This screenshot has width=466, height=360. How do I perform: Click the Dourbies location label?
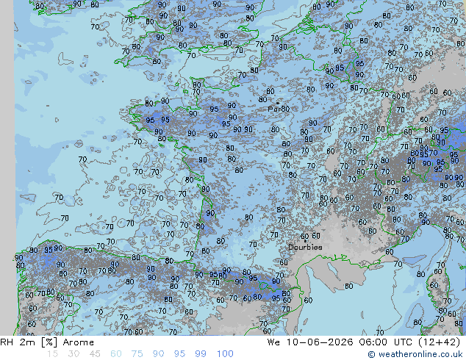(x=305, y=247)
